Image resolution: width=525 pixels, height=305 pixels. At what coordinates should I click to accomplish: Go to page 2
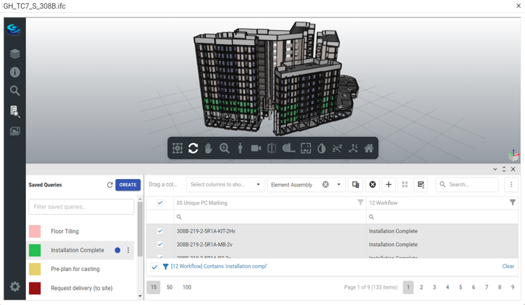click(421, 287)
